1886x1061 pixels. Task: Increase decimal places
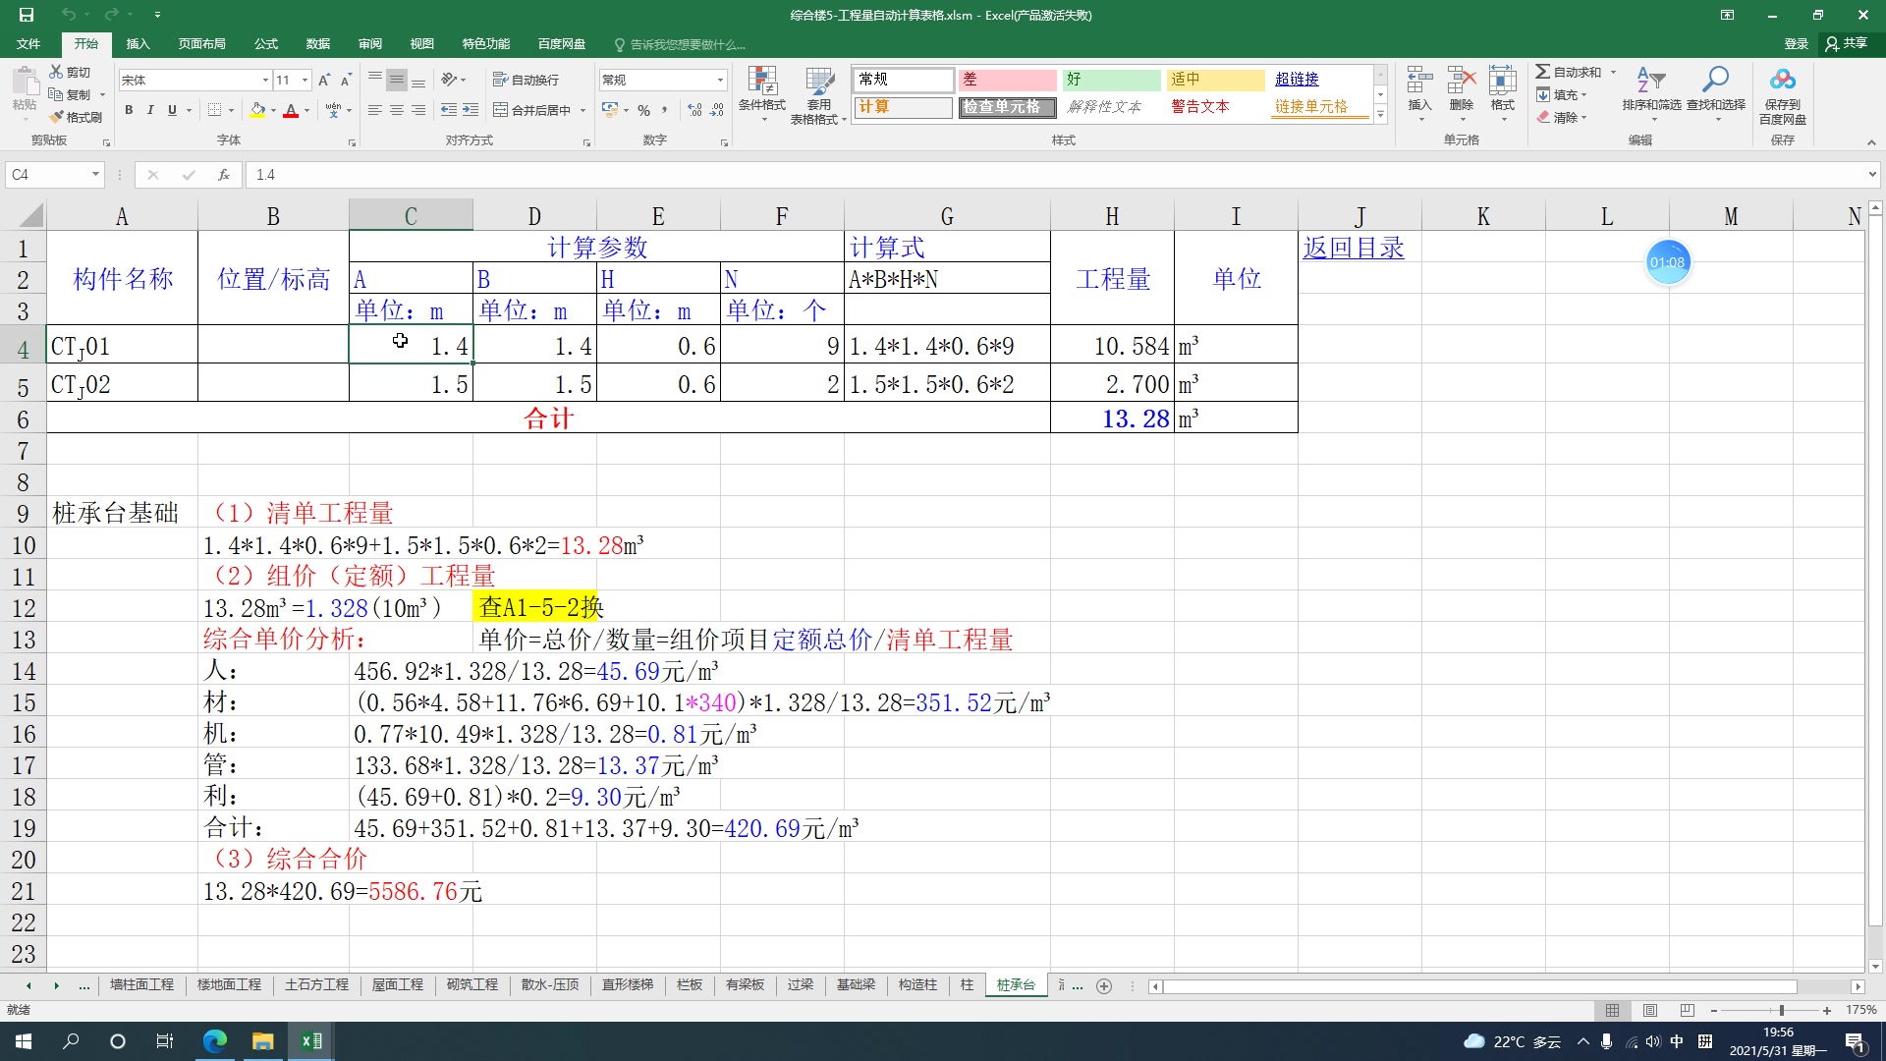[x=694, y=110]
